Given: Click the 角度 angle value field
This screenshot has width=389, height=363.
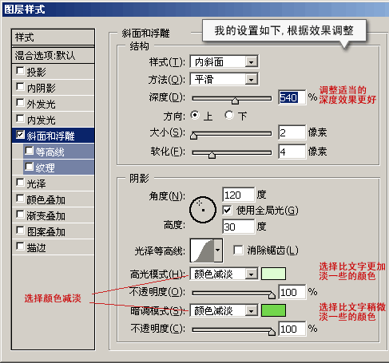Looking at the screenshot, I should (239, 195).
